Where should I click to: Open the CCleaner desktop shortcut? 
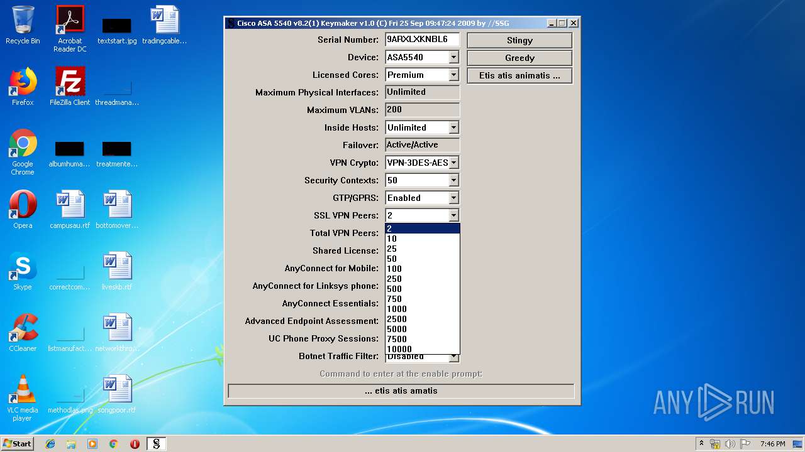[23, 333]
